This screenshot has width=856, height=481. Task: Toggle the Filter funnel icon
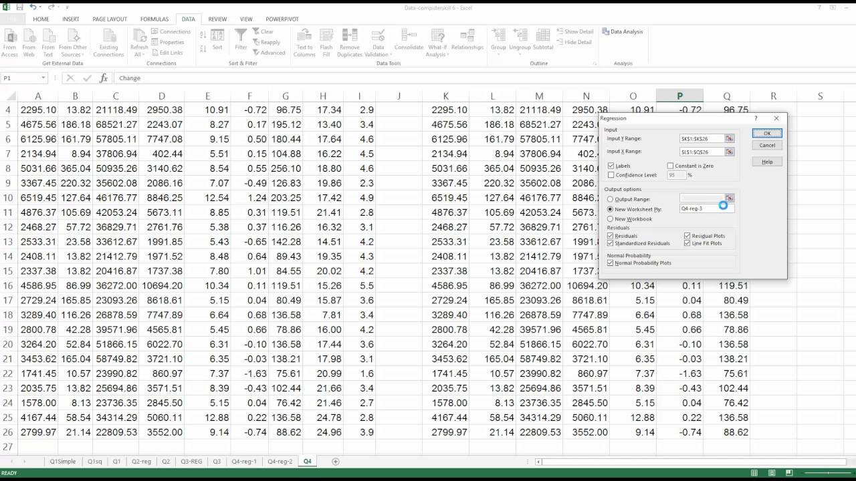click(x=241, y=35)
